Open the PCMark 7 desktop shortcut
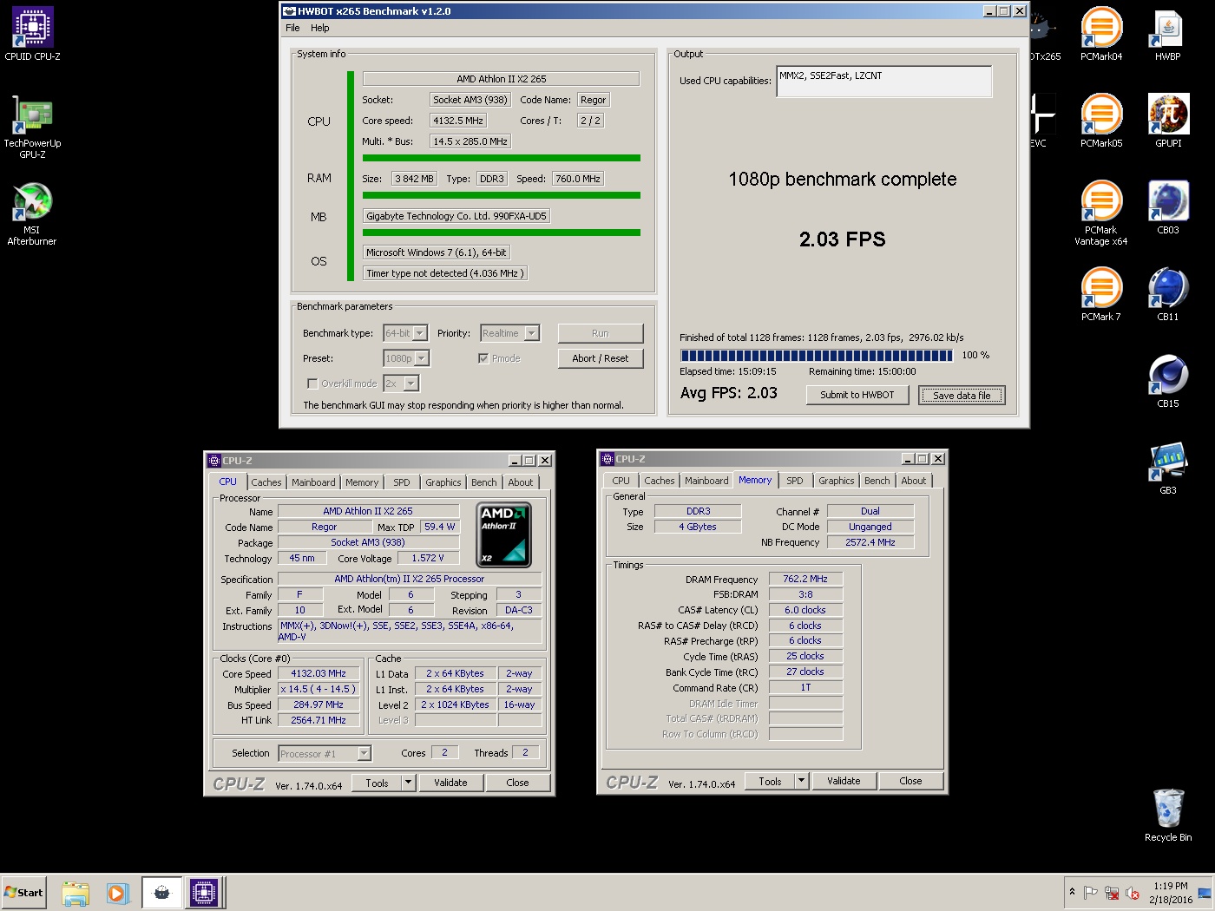Viewport: 1215px width, 911px height. tap(1101, 295)
